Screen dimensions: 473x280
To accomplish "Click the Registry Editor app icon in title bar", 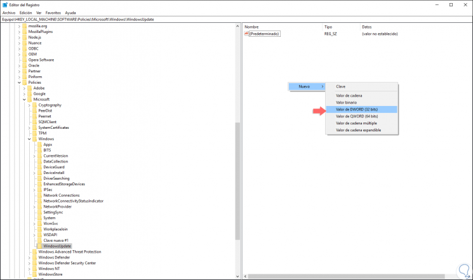I will [5, 5].
